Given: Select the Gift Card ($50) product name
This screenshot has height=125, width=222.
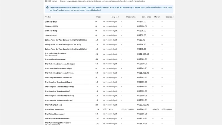Looking at the screenshot, I should (51, 35).
